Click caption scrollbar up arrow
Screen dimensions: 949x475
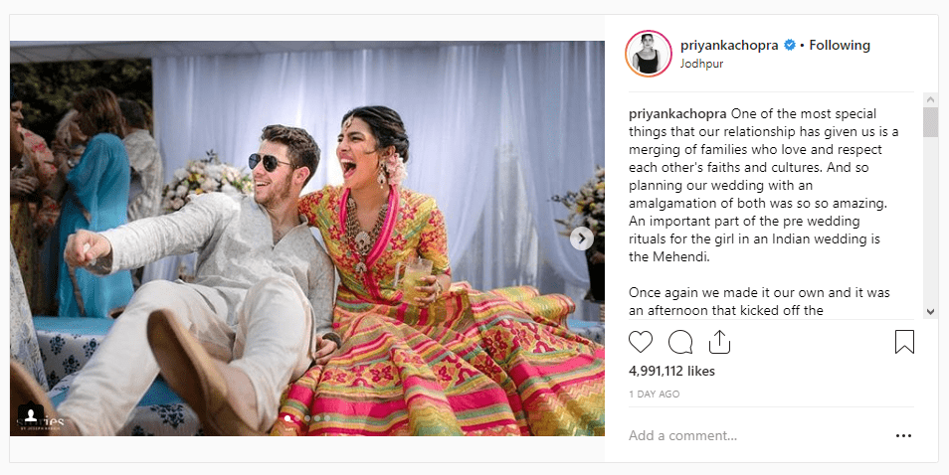tap(931, 99)
